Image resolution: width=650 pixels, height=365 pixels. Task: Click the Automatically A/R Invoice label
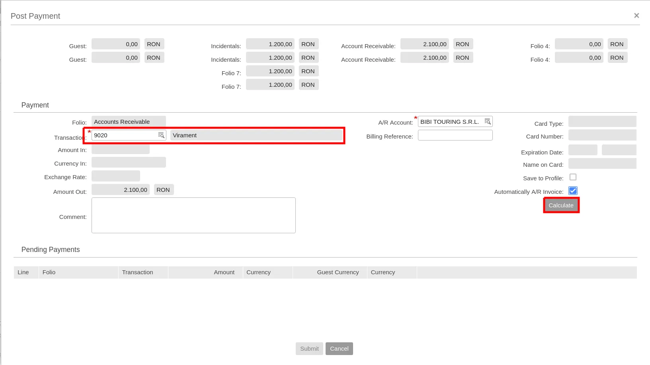(x=529, y=192)
